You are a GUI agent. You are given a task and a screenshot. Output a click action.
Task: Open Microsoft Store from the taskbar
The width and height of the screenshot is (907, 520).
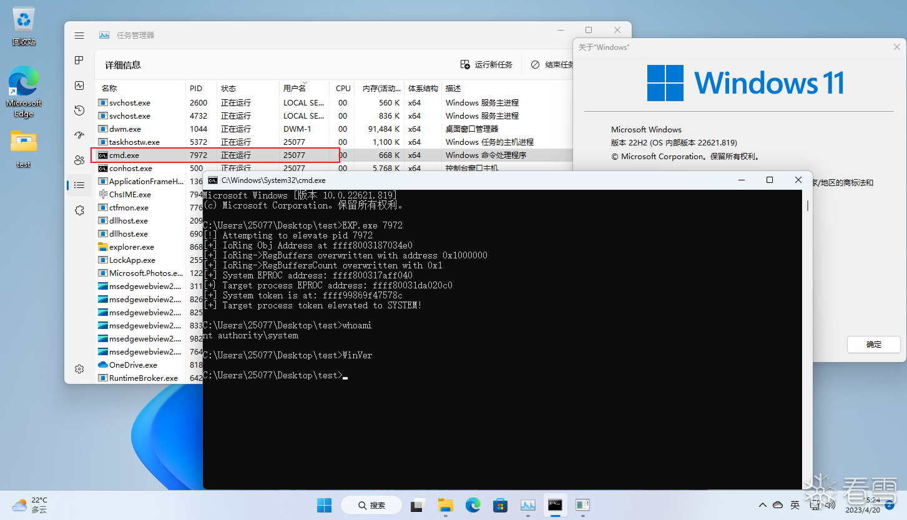pyautogui.click(x=500, y=504)
